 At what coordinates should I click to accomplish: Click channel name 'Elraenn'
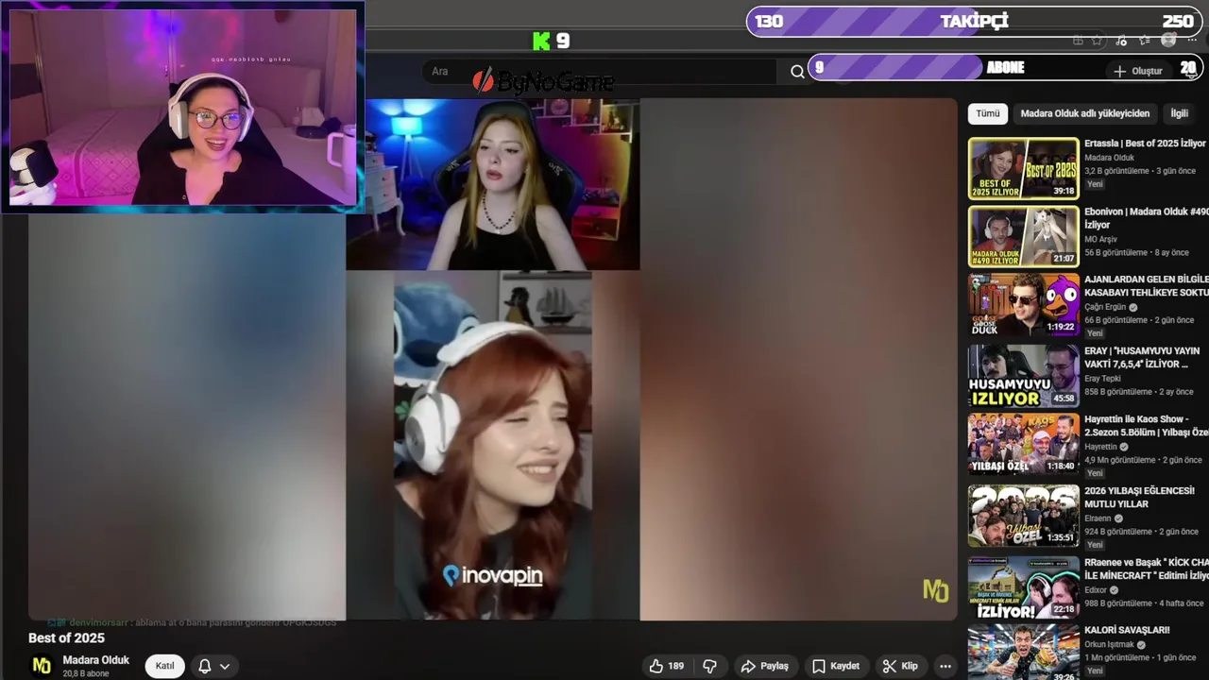[1098, 518]
